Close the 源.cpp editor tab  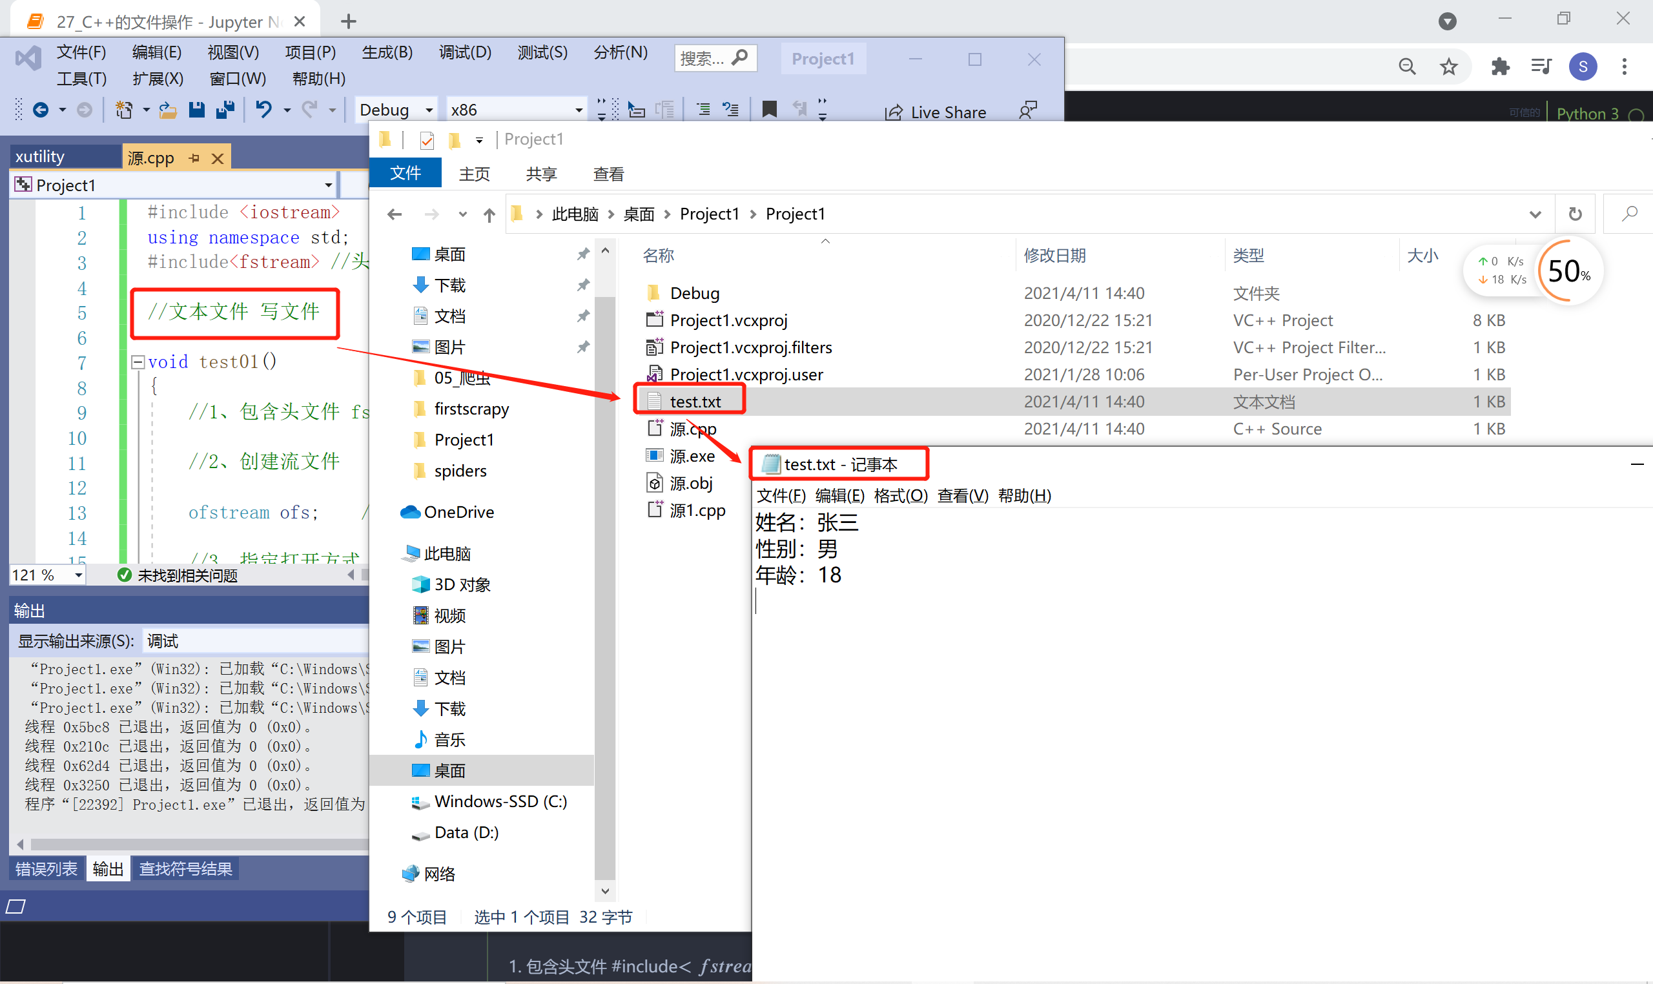217,158
